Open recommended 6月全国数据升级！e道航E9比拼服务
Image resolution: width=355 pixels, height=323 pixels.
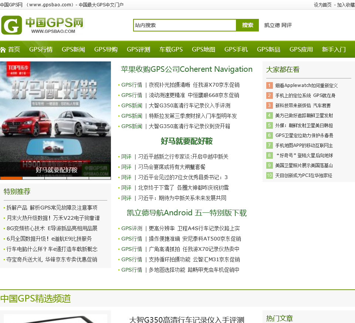pyautogui.click(x=49, y=239)
